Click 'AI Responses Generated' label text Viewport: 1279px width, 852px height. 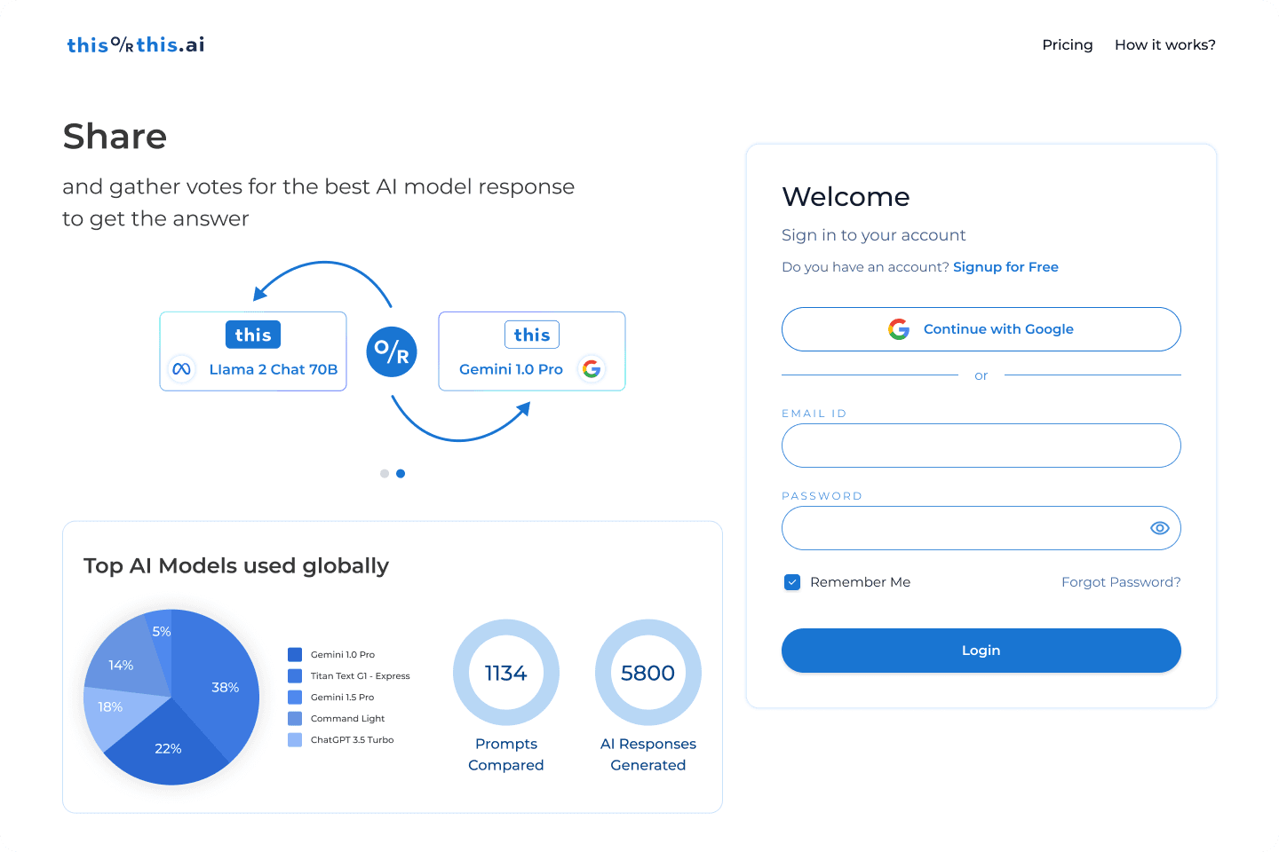(648, 754)
